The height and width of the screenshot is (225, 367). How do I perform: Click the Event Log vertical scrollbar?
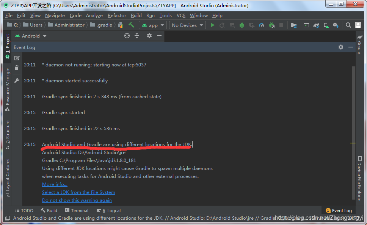tap(353, 133)
